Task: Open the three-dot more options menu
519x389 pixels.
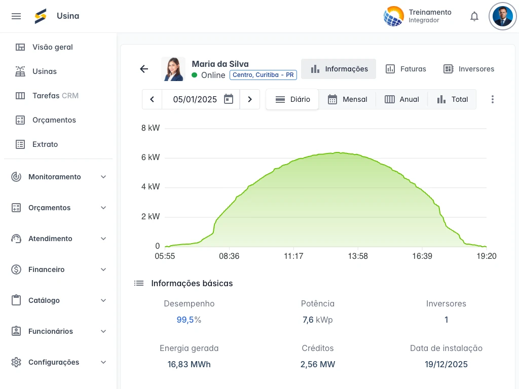Action: (492, 99)
